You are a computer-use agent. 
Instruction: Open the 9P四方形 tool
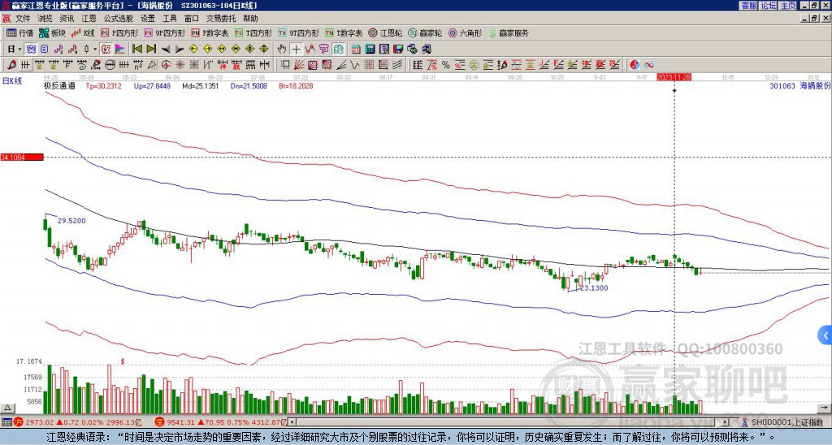coord(164,32)
